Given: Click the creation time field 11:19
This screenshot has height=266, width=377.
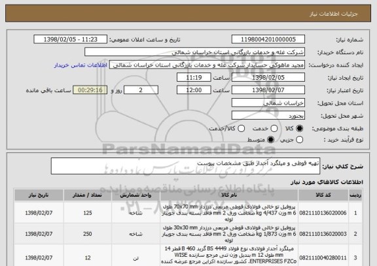Looking at the screenshot, I should point(194,78).
